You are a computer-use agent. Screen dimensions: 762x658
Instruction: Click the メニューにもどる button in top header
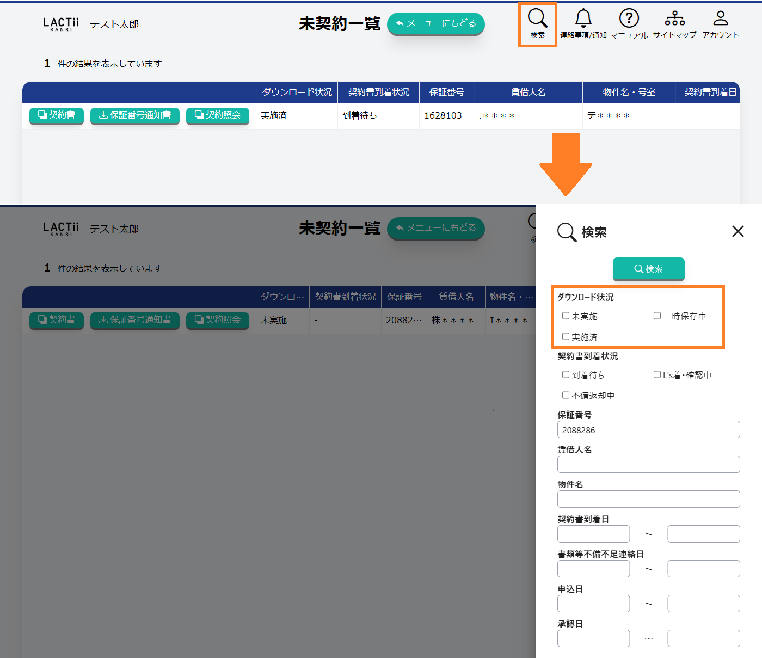pyautogui.click(x=435, y=23)
